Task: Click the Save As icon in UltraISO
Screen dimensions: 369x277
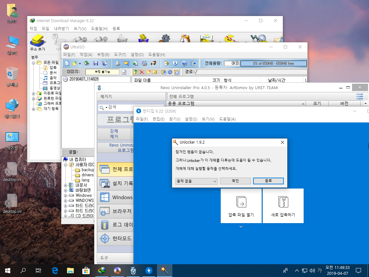Action: [x=105, y=63]
